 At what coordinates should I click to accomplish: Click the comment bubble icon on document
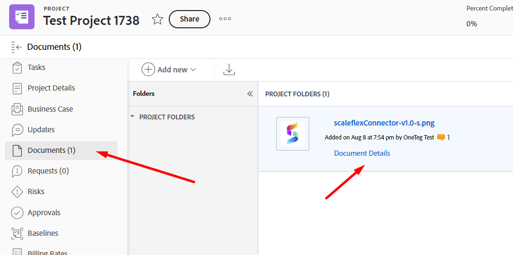[x=441, y=138]
